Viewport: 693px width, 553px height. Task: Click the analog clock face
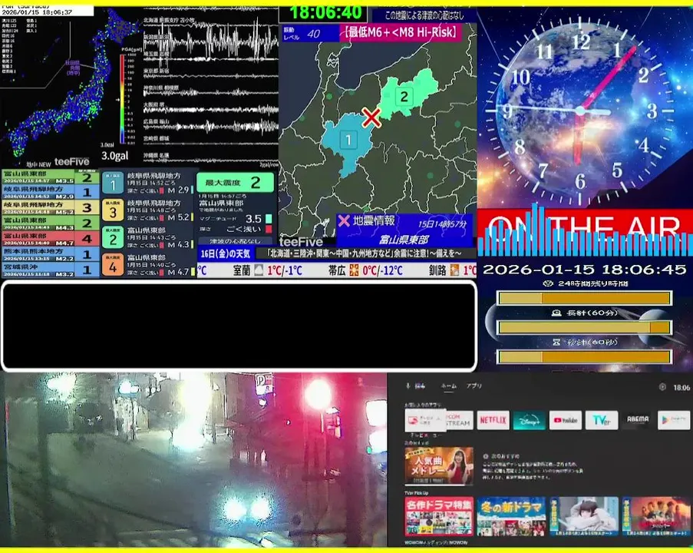(x=580, y=111)
